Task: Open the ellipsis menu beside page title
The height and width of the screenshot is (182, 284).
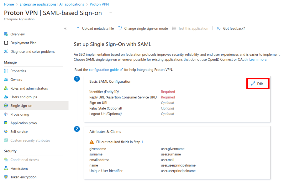Action: pos(110,13)
